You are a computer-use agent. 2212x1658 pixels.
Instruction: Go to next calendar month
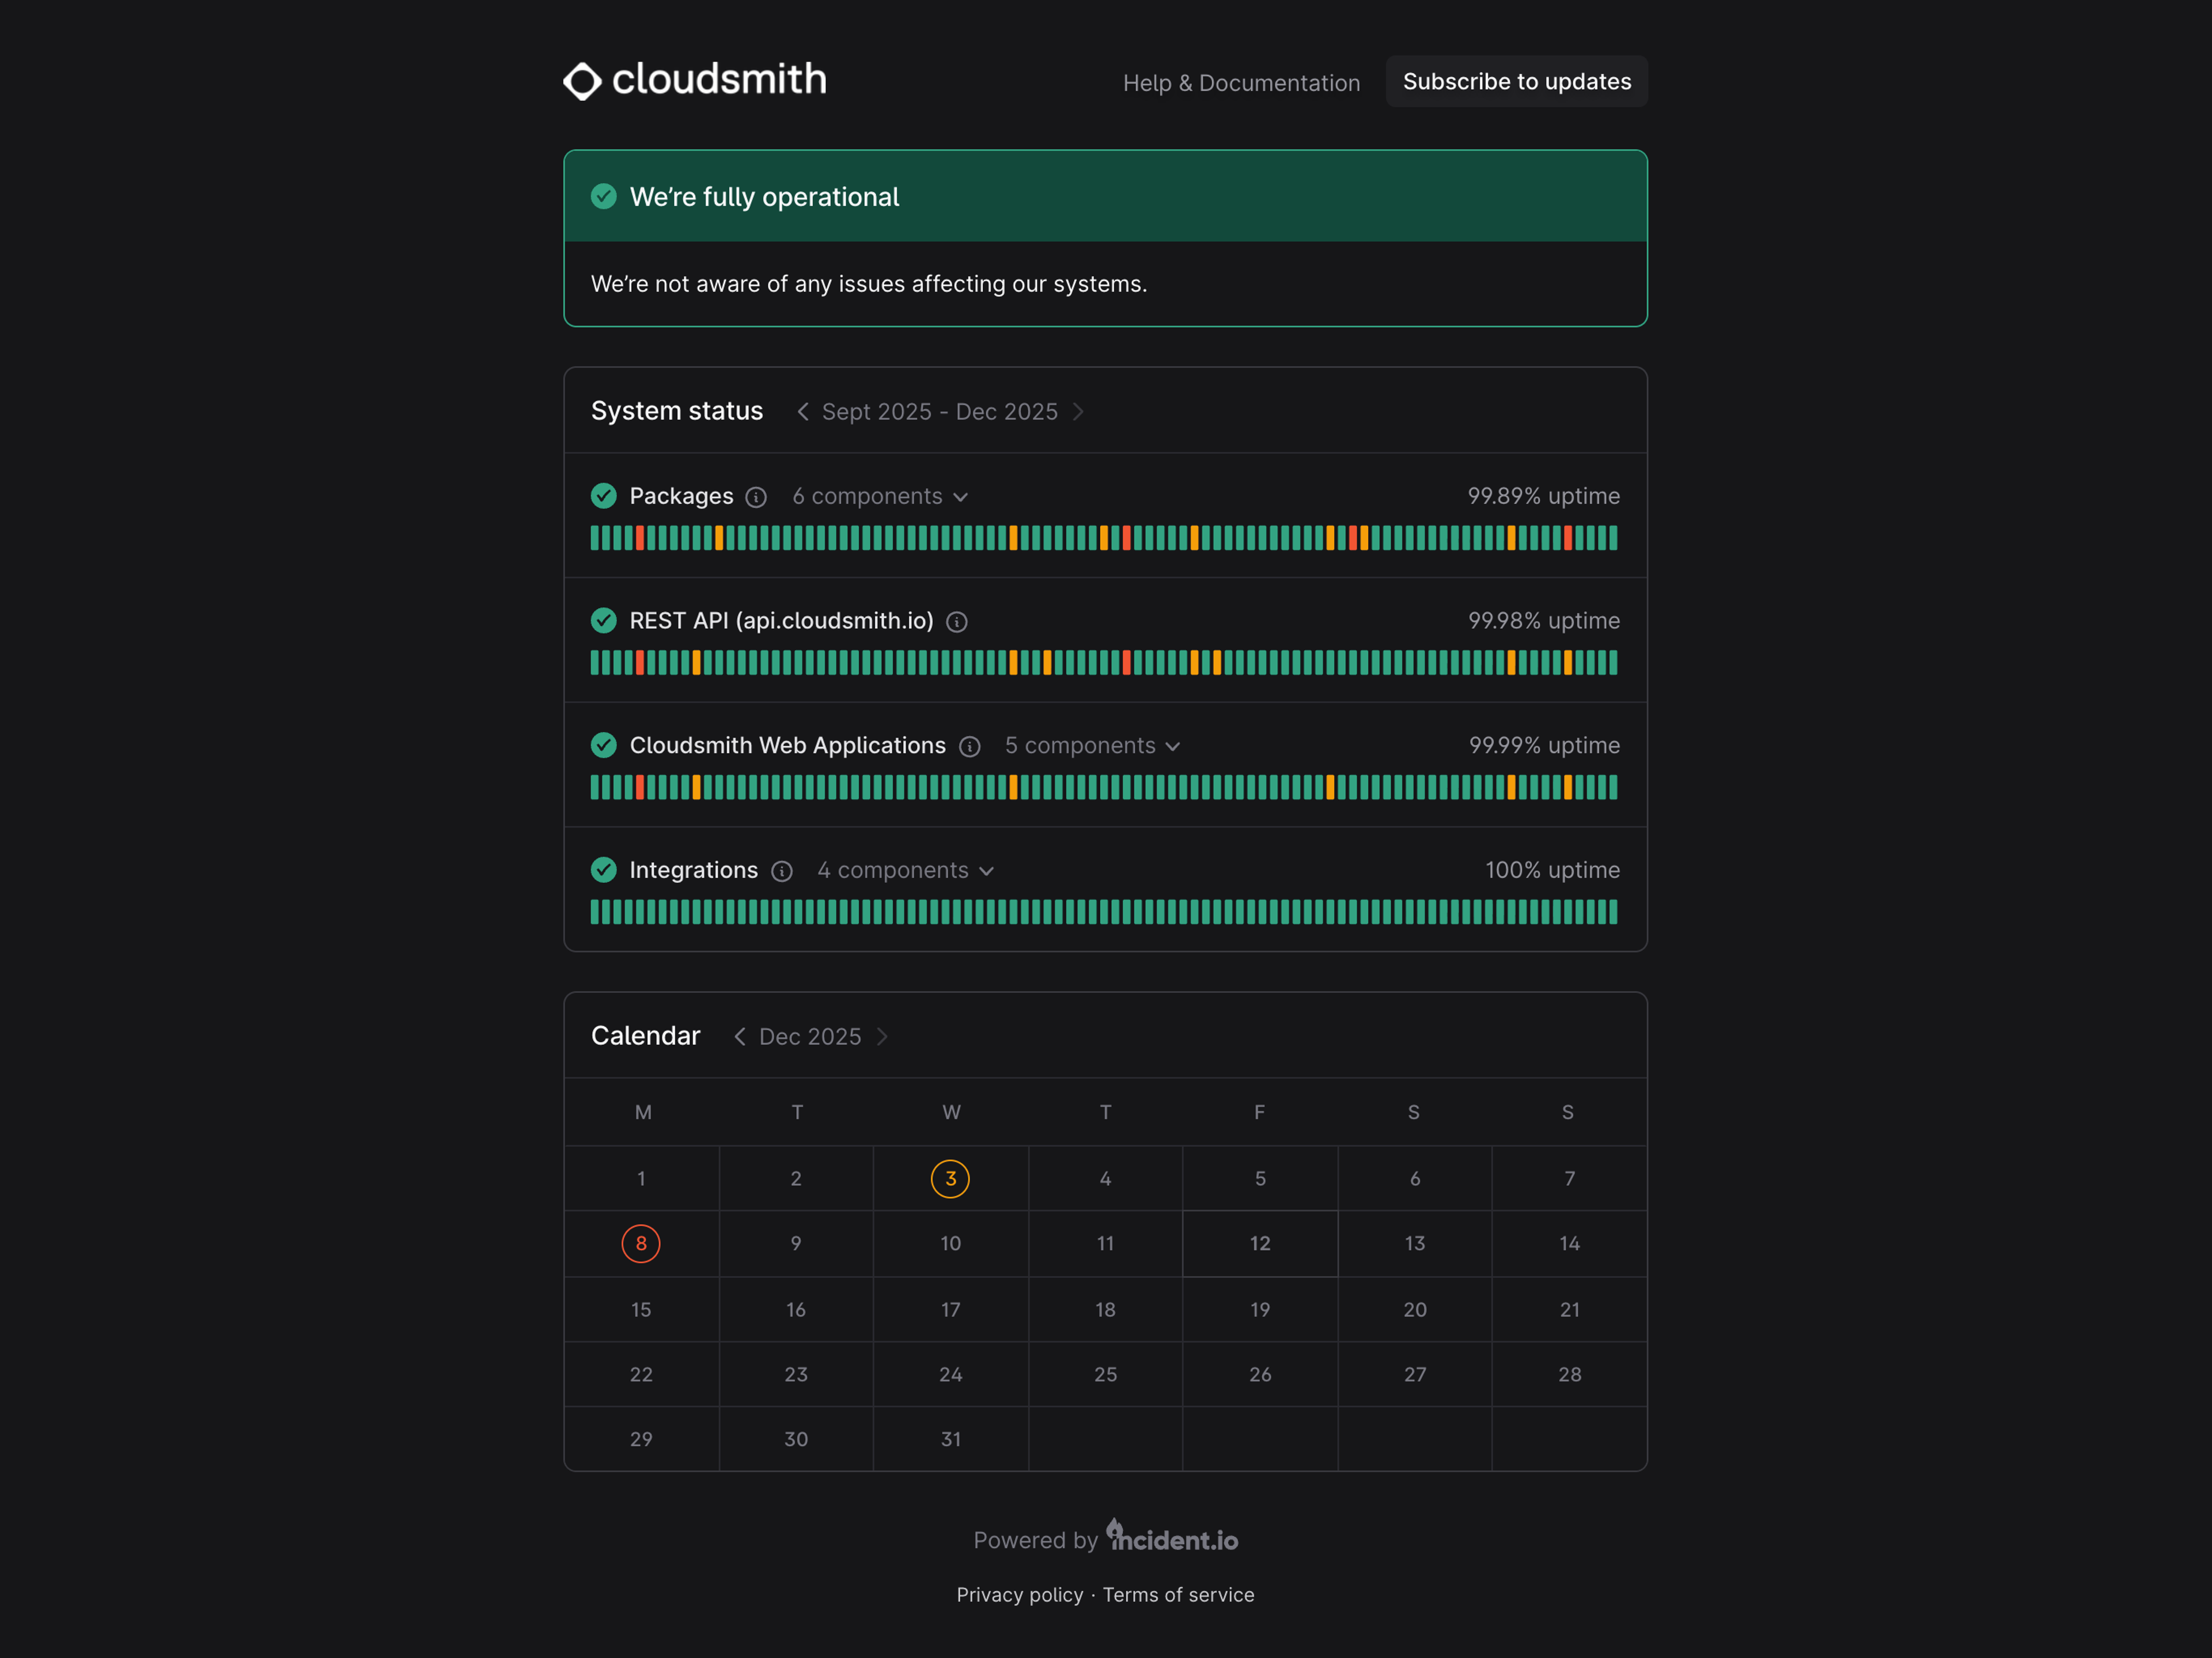pyautogui.click(x=882, y=1036)
